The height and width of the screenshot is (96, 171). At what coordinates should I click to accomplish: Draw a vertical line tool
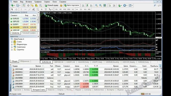pos(21,9)
